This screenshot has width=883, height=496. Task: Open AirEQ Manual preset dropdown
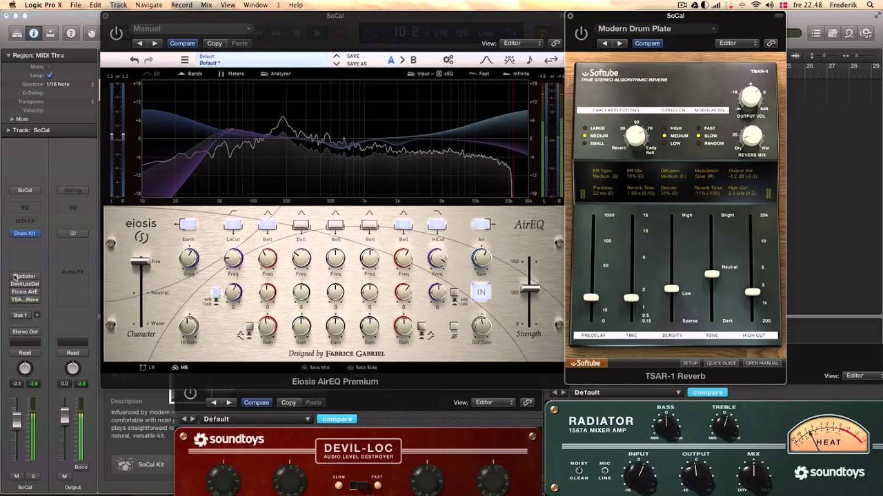tap(191, 29)
